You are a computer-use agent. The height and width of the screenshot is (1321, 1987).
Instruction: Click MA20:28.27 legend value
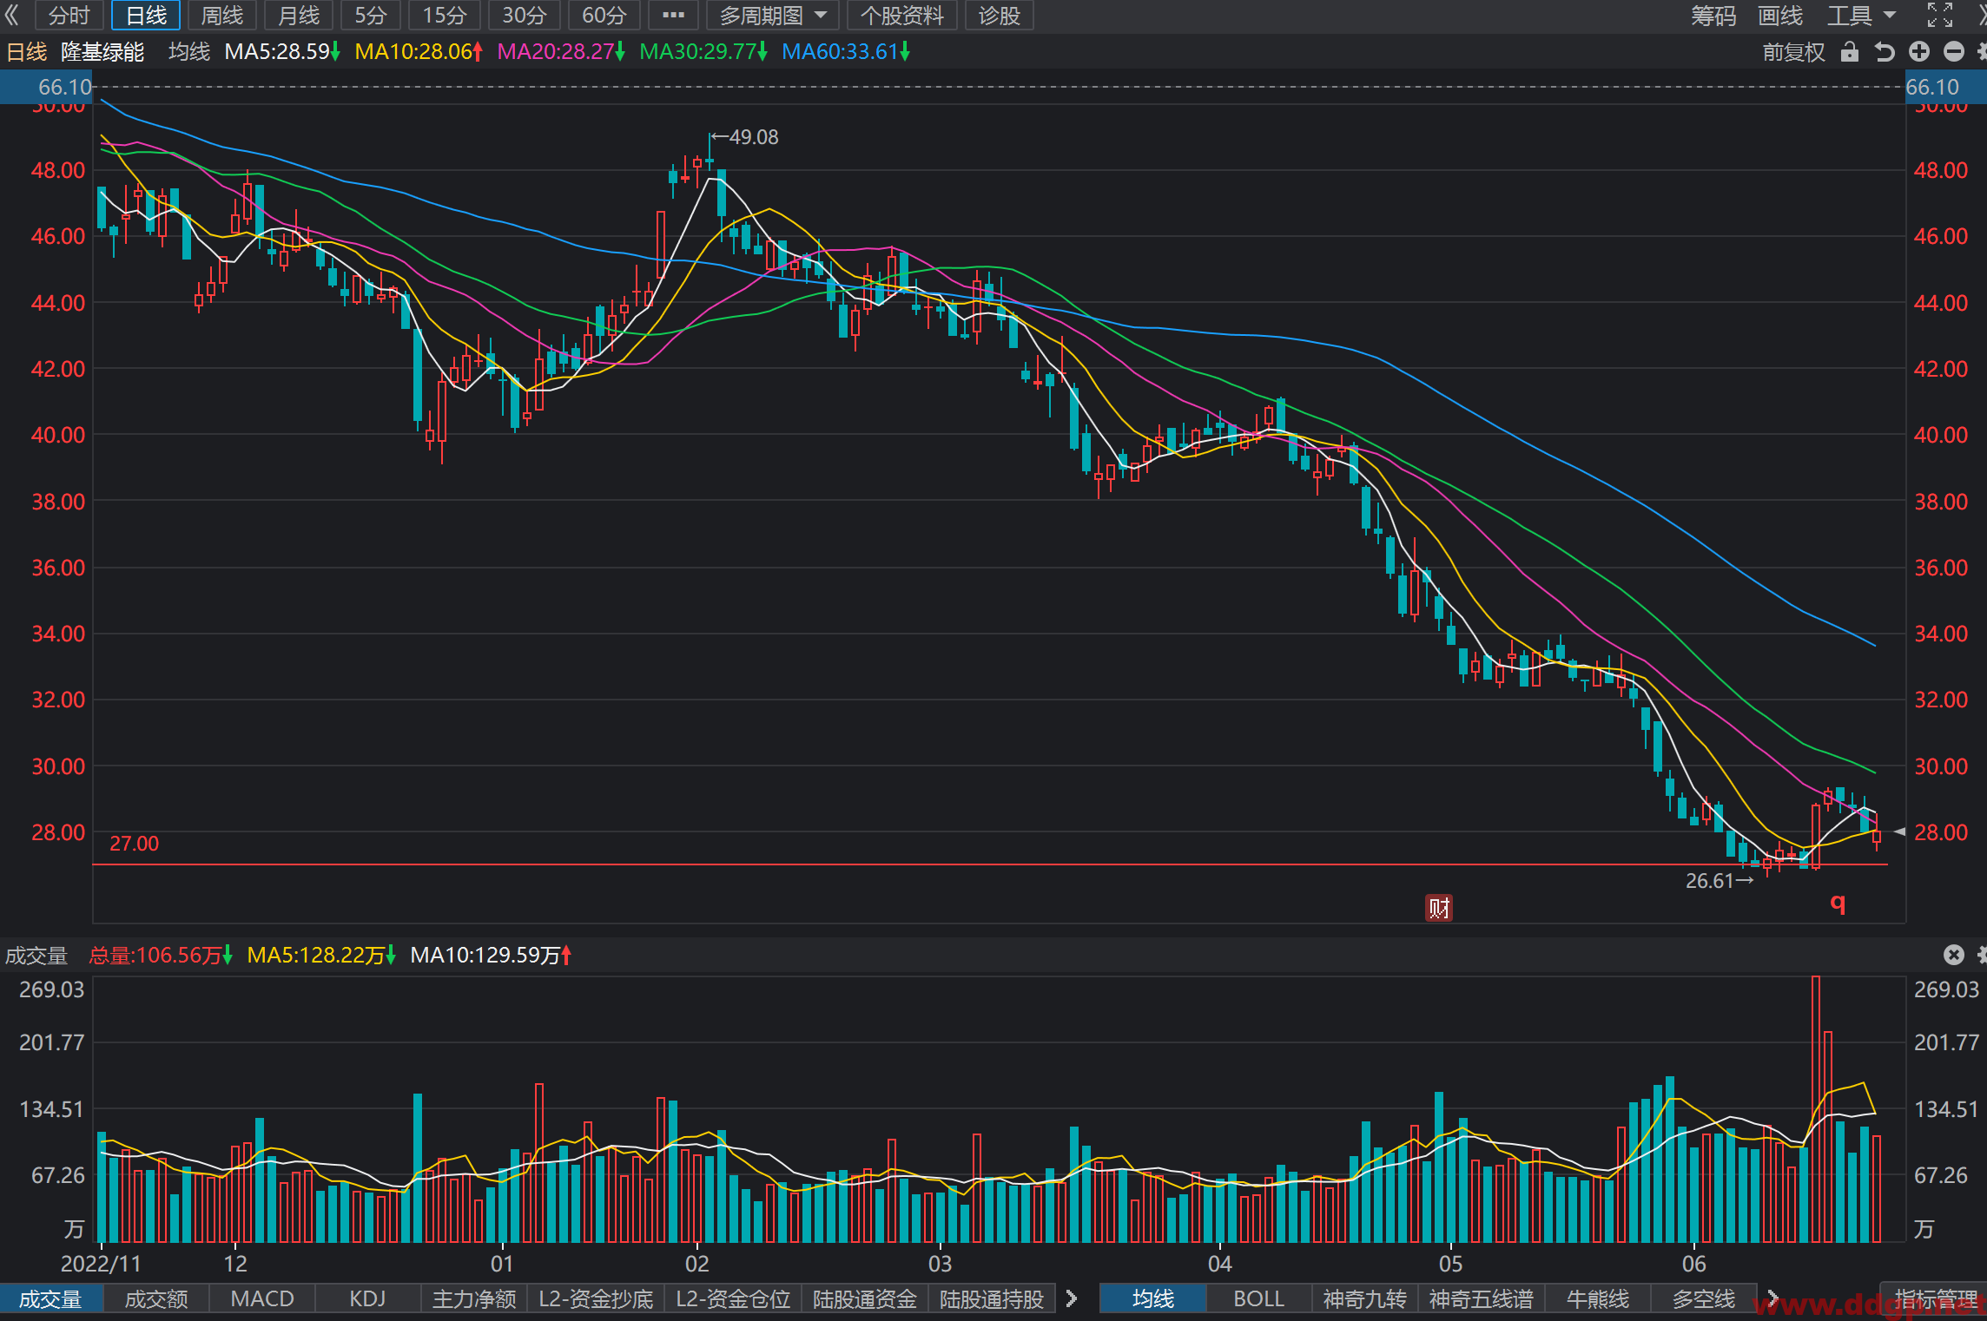[x=561, y=52]
